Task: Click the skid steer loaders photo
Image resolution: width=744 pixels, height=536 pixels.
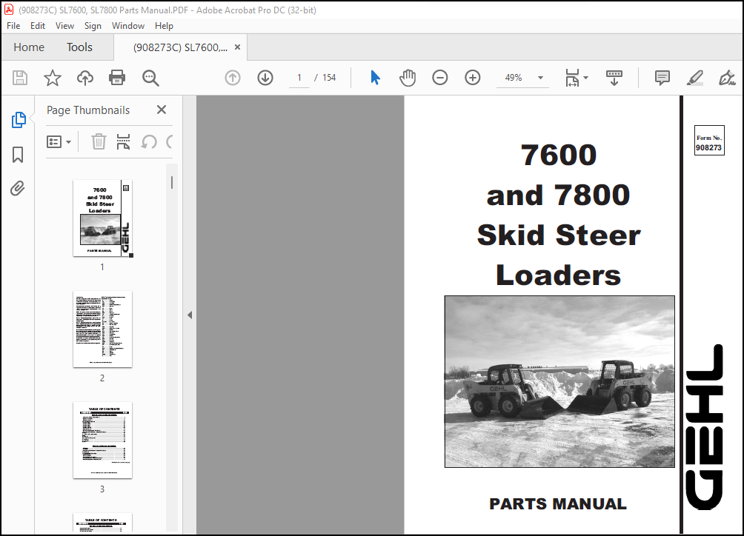Action: pyautogui.click(x=559, y=381)
